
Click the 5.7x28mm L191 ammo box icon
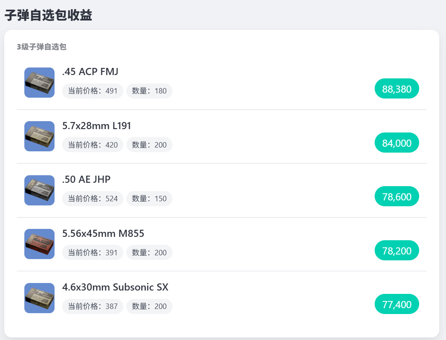point(39,136)
